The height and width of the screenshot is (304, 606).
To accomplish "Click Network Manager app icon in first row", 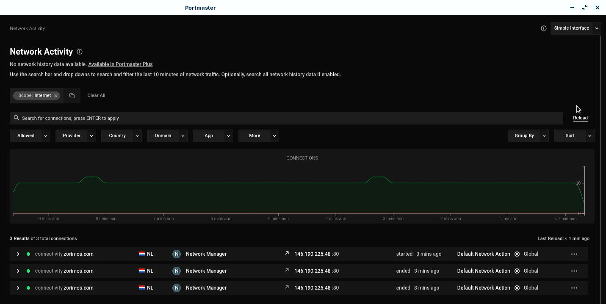I will (x=177, y=254).
